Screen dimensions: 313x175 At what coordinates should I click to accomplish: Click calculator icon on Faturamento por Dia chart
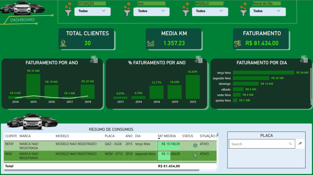pos(304,59)
